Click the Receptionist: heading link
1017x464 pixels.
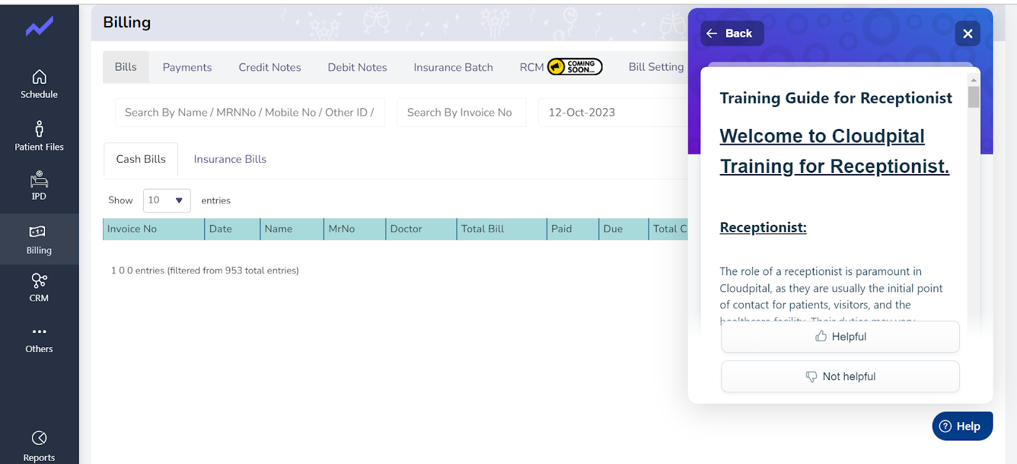[763, 228]
